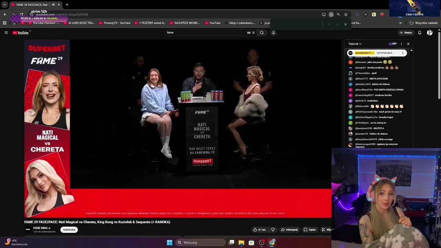Viewport: 441px width, 248px height.
Task: Open a new browser tab
Action: pos(67,4)
